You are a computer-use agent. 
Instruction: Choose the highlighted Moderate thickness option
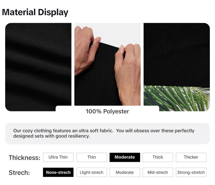[x=125, y=157]
